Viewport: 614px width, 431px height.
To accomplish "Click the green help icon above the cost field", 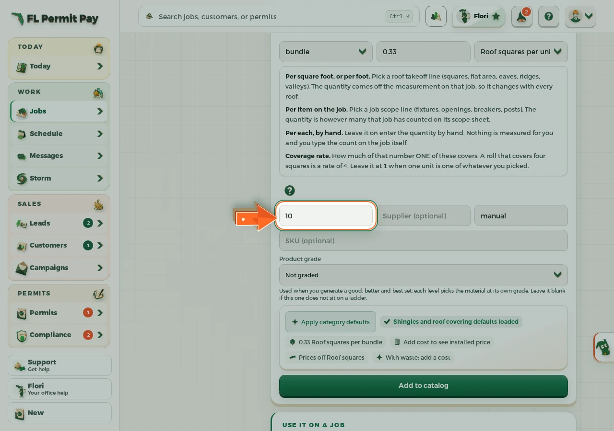I will click(289, 191).
